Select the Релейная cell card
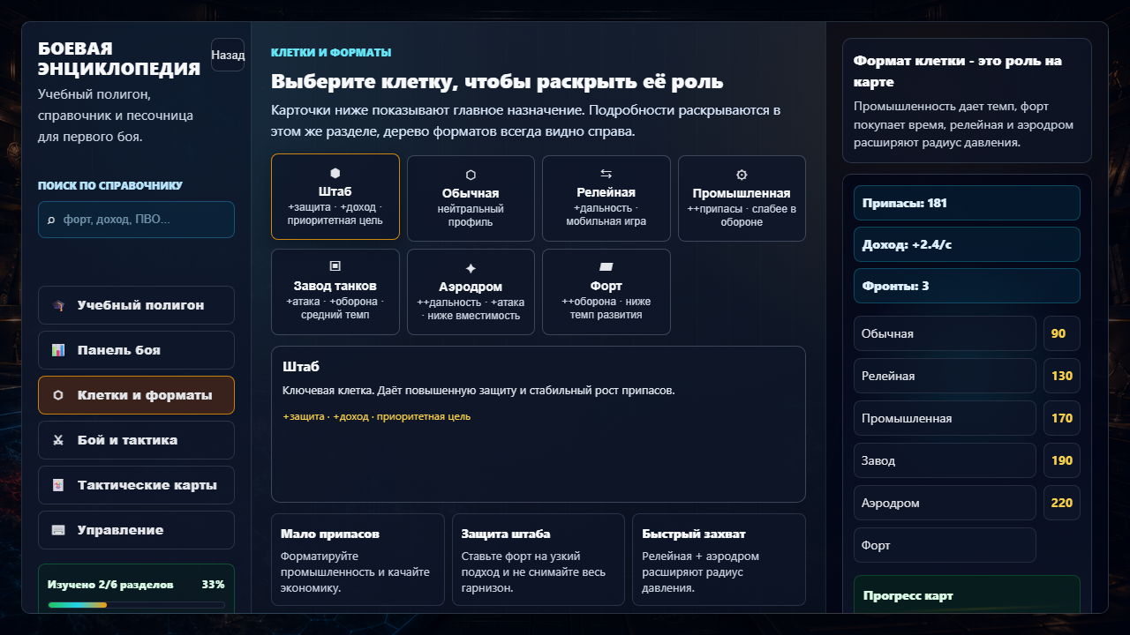 pos(606,198)
